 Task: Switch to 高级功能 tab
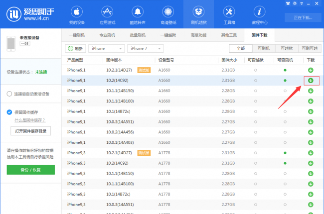[x=198, y=35]
